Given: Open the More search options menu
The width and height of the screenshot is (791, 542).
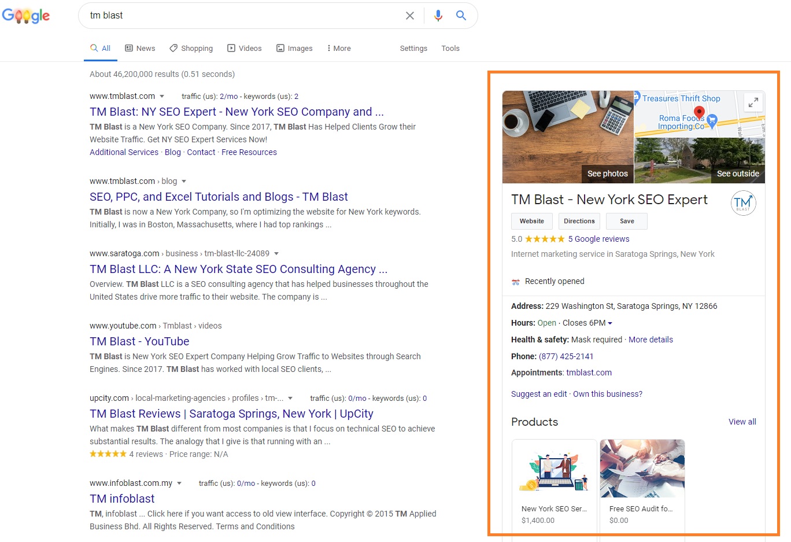Looking at the screenshot, I should [339, 49].
